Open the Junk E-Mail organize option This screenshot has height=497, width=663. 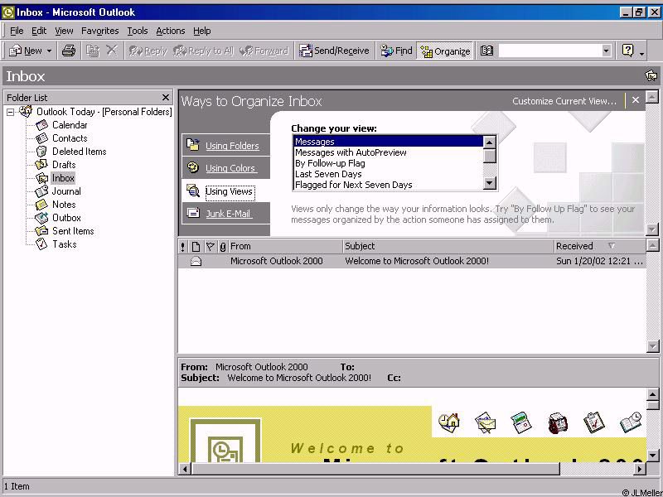pos(228,214)
